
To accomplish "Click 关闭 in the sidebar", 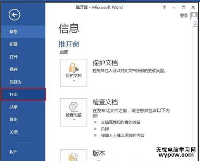I will tap(23, 132).
